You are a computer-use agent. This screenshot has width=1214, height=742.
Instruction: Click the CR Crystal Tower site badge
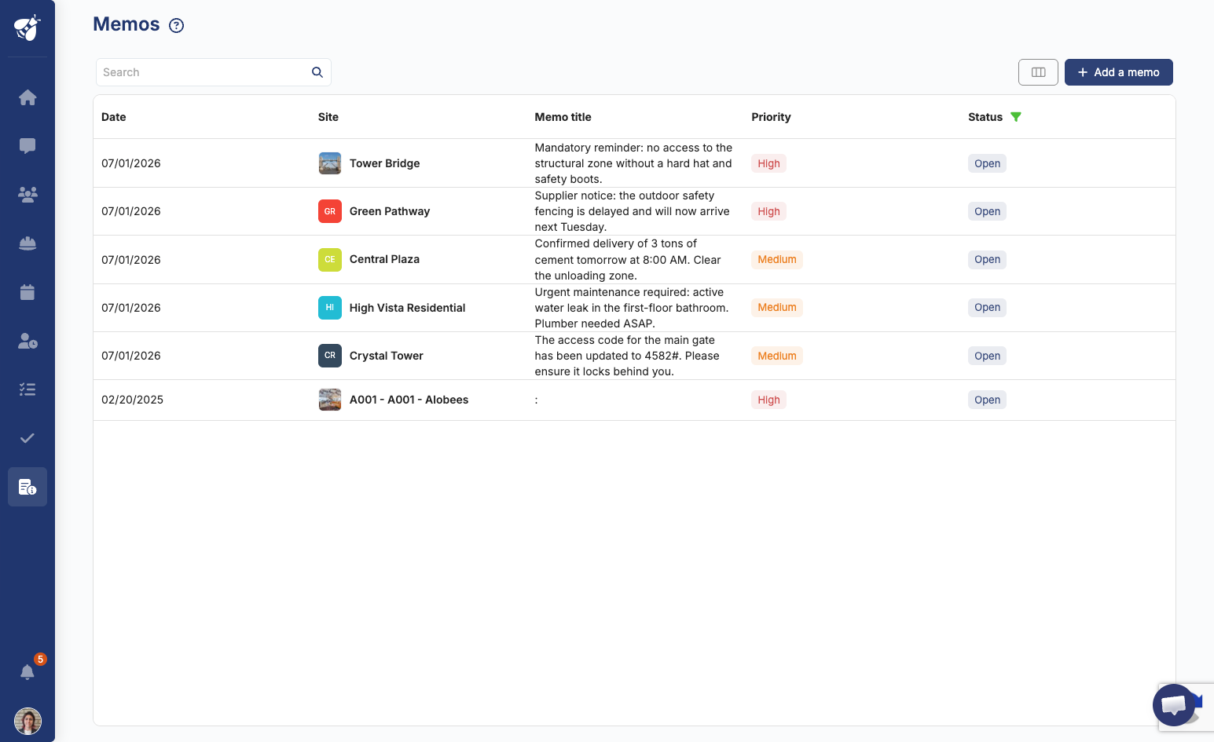click(330, 356)
